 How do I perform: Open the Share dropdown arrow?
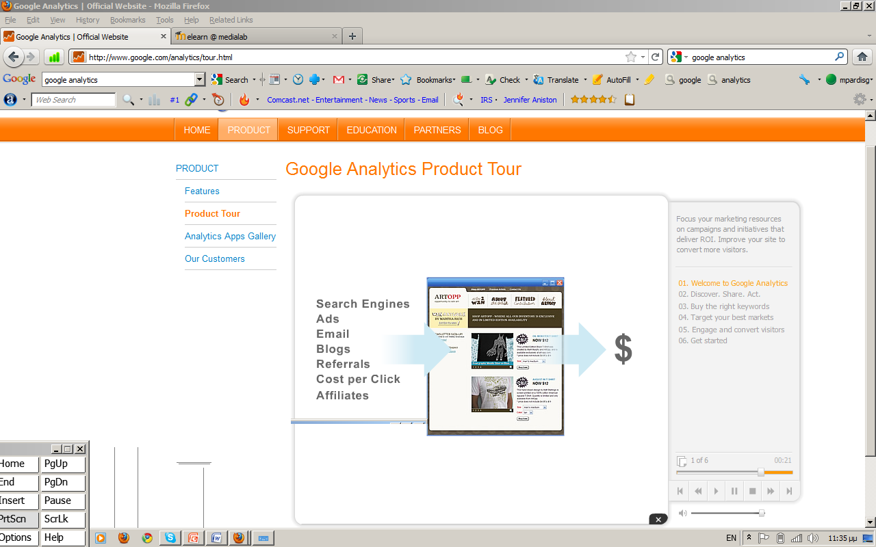[x=394, y=80]
